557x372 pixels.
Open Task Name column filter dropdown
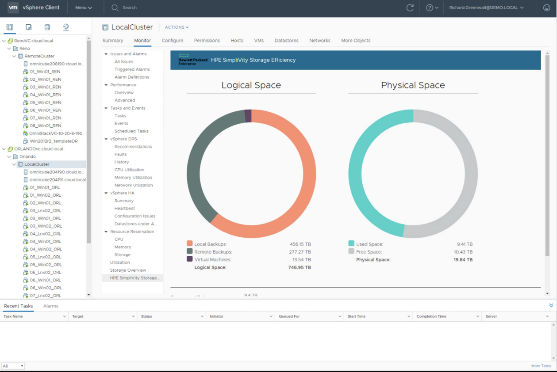[x=65, y=316]
